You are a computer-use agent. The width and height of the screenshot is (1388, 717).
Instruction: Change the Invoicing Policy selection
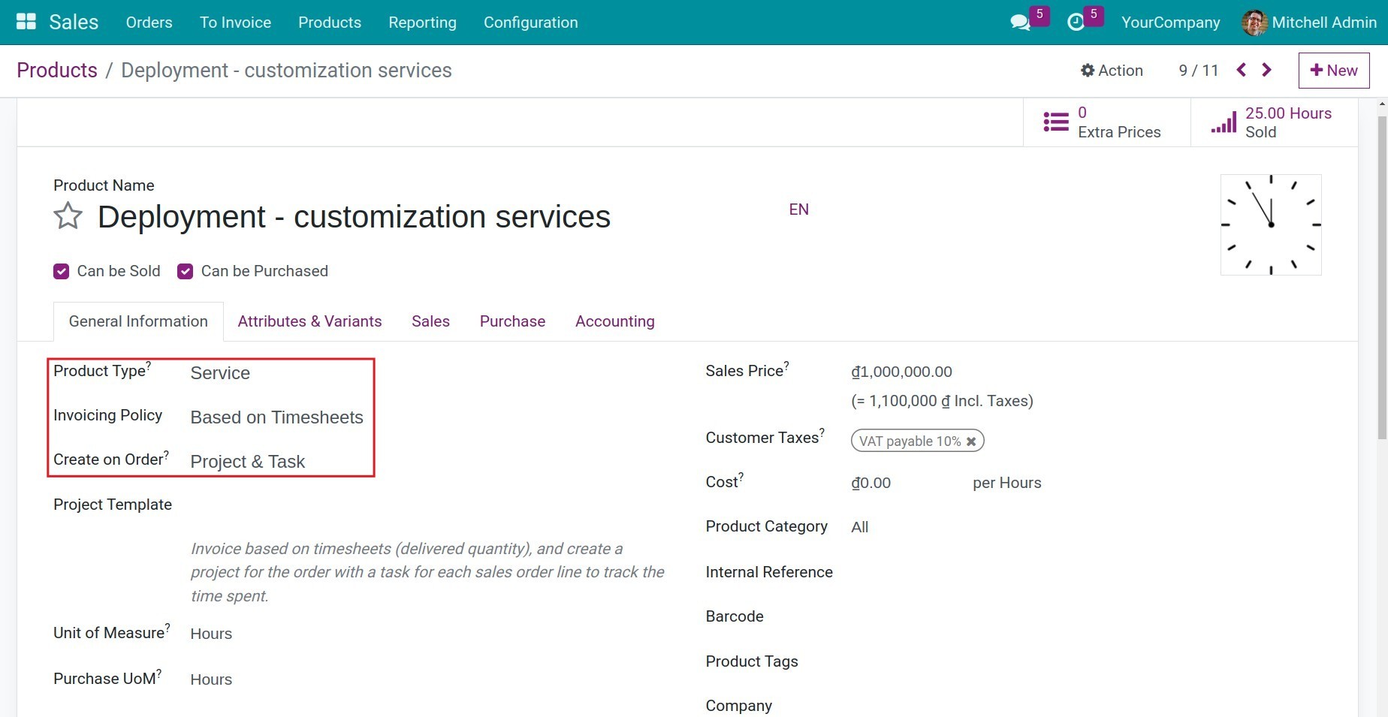point(276,417)
